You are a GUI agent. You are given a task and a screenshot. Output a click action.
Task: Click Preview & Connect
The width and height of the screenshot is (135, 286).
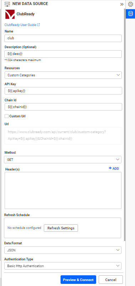click(x=78, y=280)
